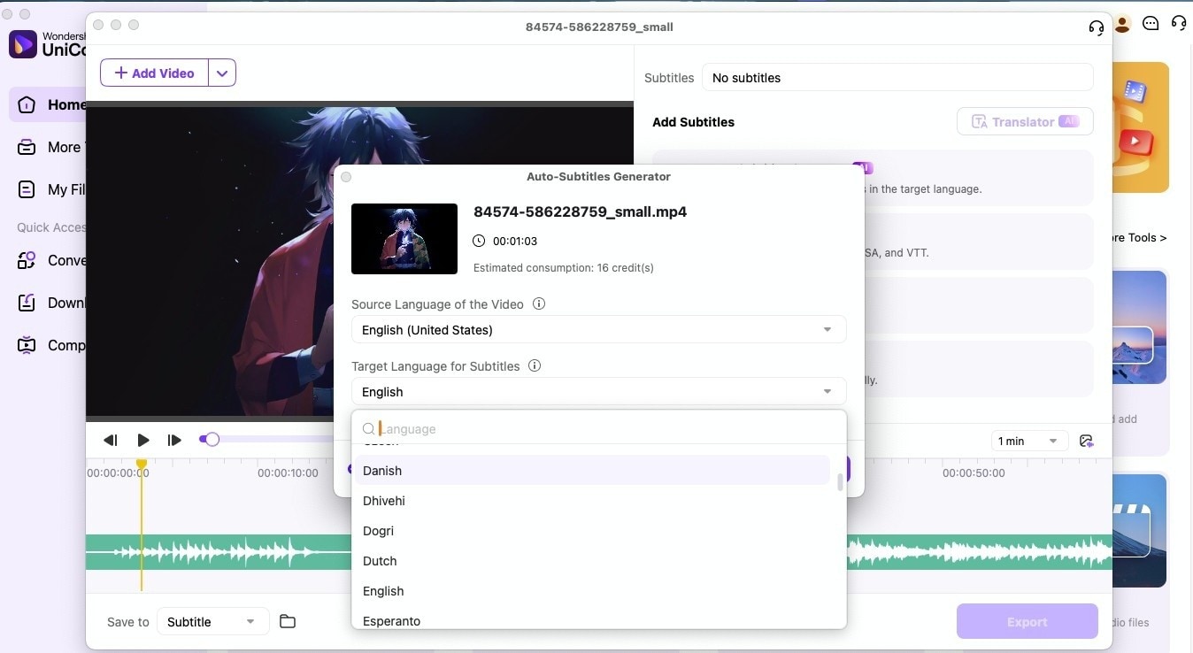The width and height of the screenshot is (1193, 653).
Task: Click the info icon next to Source Language
Action: click(x=538, y=303)
